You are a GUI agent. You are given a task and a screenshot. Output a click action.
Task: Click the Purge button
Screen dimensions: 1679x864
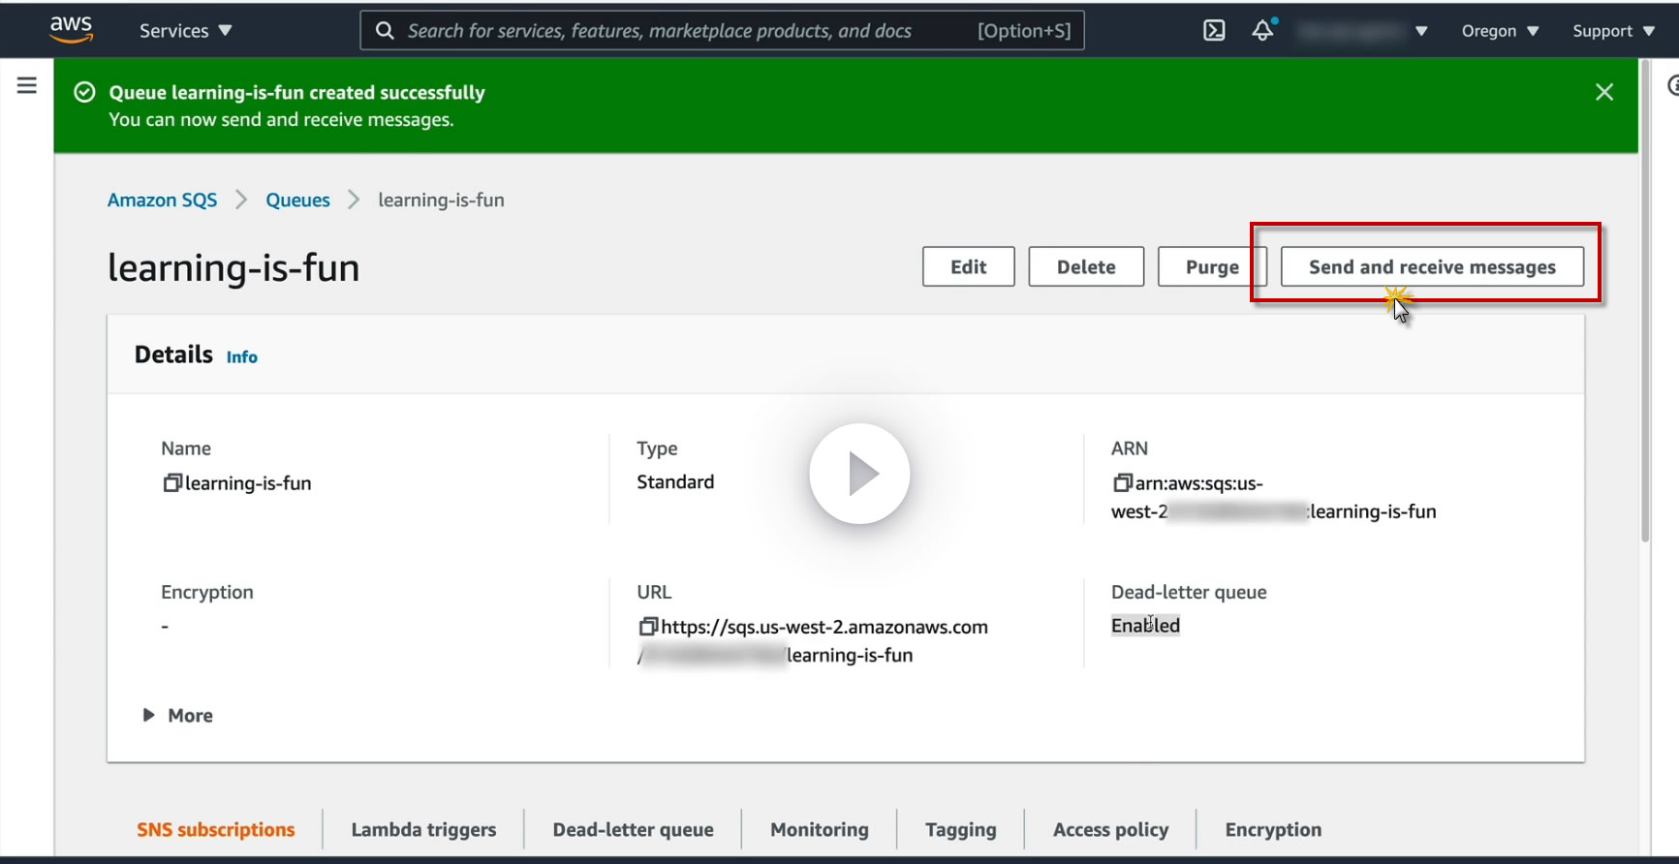(x=1211, y=266)
